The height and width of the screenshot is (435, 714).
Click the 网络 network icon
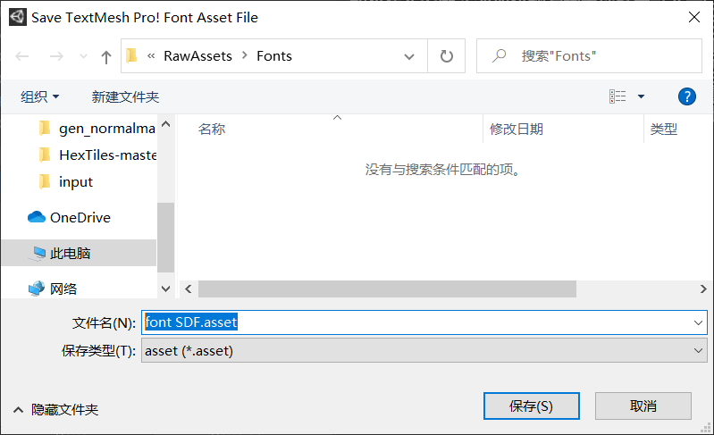tap(37, 289)
